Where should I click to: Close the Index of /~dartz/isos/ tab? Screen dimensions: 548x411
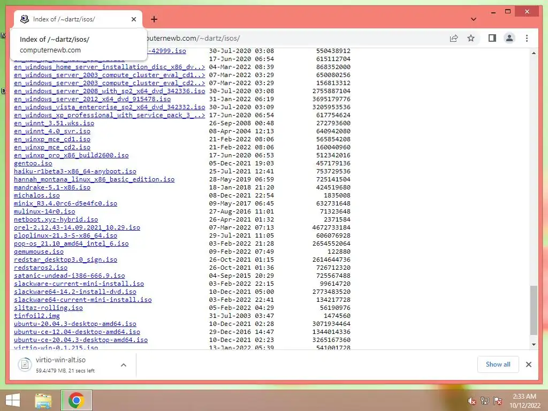133,19
